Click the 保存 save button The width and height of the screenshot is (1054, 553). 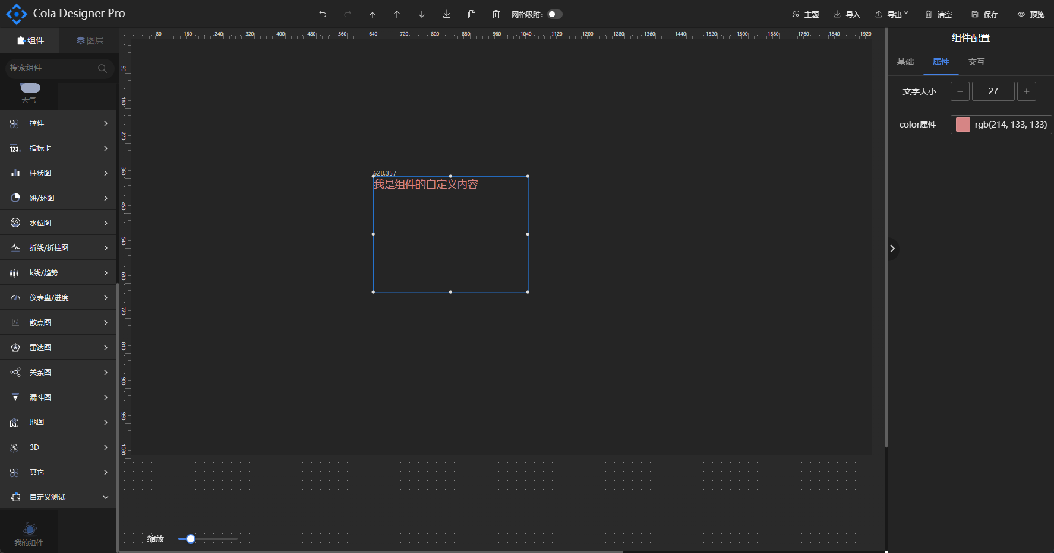[x=984, y=14]
